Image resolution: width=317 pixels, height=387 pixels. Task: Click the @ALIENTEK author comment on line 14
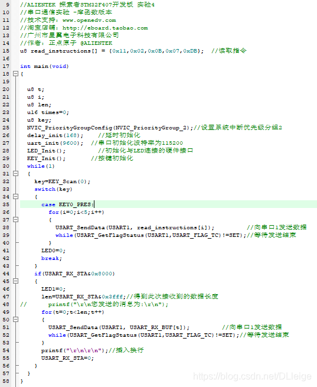[96, 43]
